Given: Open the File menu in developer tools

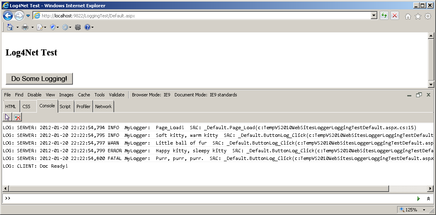Looking at the screenshot, I should tap(8, 95).
